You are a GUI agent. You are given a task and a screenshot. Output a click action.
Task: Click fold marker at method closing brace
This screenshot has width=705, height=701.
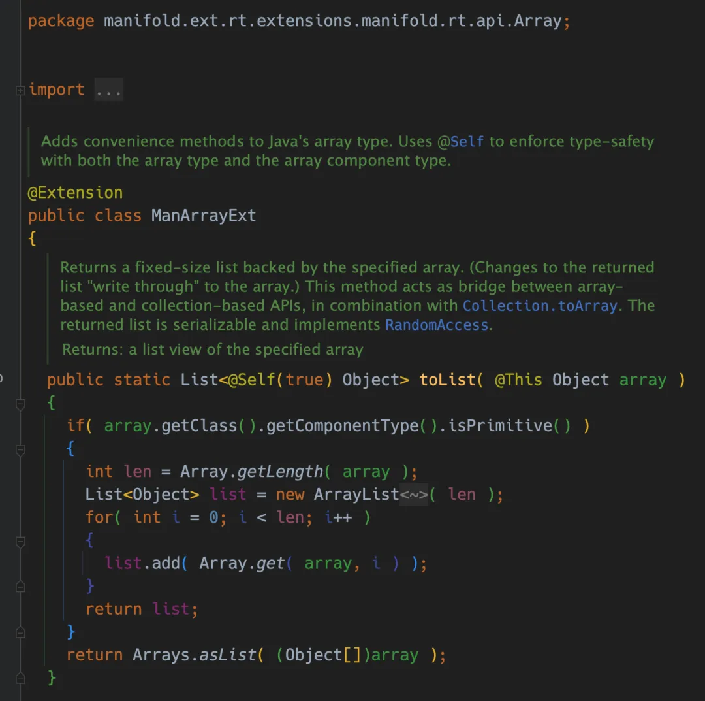20,678
